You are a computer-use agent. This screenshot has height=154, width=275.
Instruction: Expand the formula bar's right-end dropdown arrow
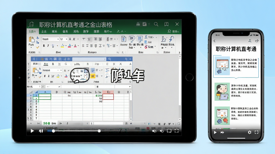[x=130, y=87]
